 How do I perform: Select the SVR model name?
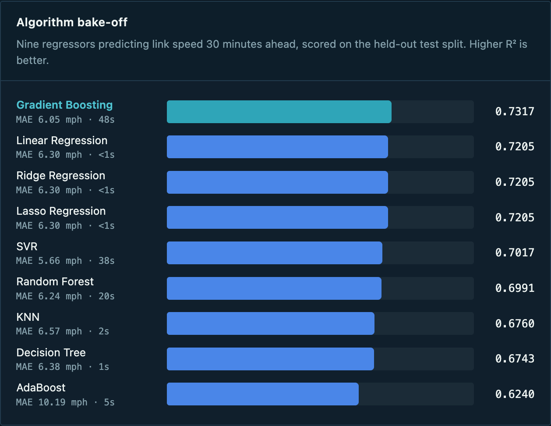click(27, 247)
